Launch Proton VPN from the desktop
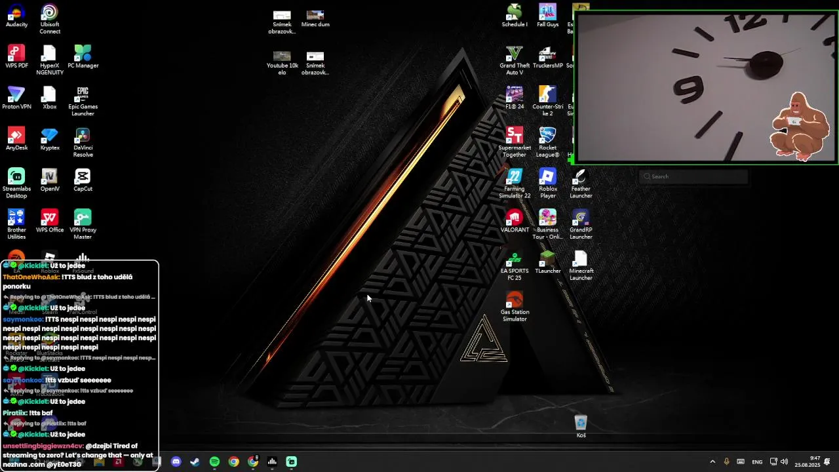 (x=16, y=98)
